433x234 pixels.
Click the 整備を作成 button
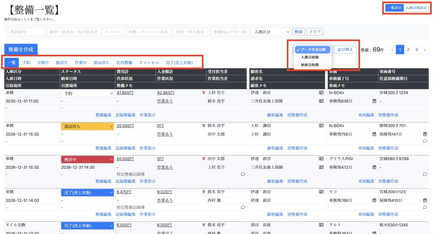21,49
